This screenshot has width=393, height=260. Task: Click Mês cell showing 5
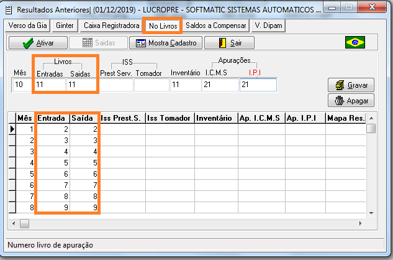tap(25, 174)
